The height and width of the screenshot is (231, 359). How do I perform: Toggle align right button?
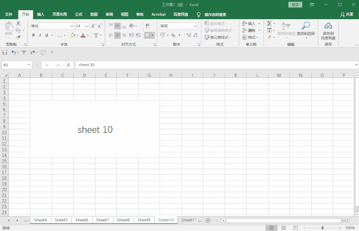click(124, 35)
